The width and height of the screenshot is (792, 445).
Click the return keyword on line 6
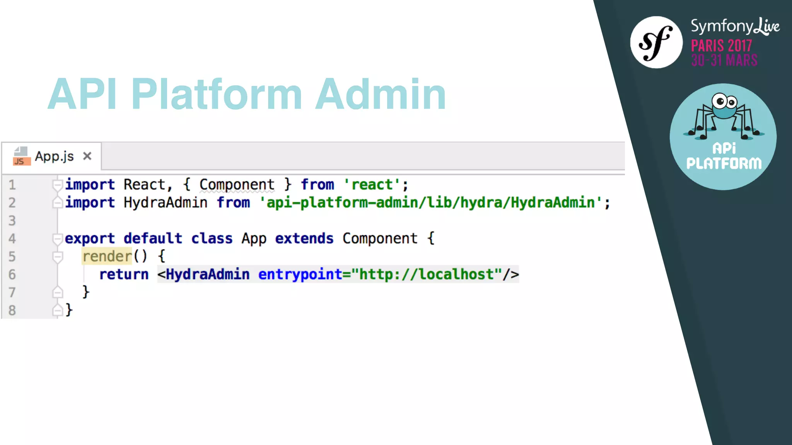pos(124,274)
